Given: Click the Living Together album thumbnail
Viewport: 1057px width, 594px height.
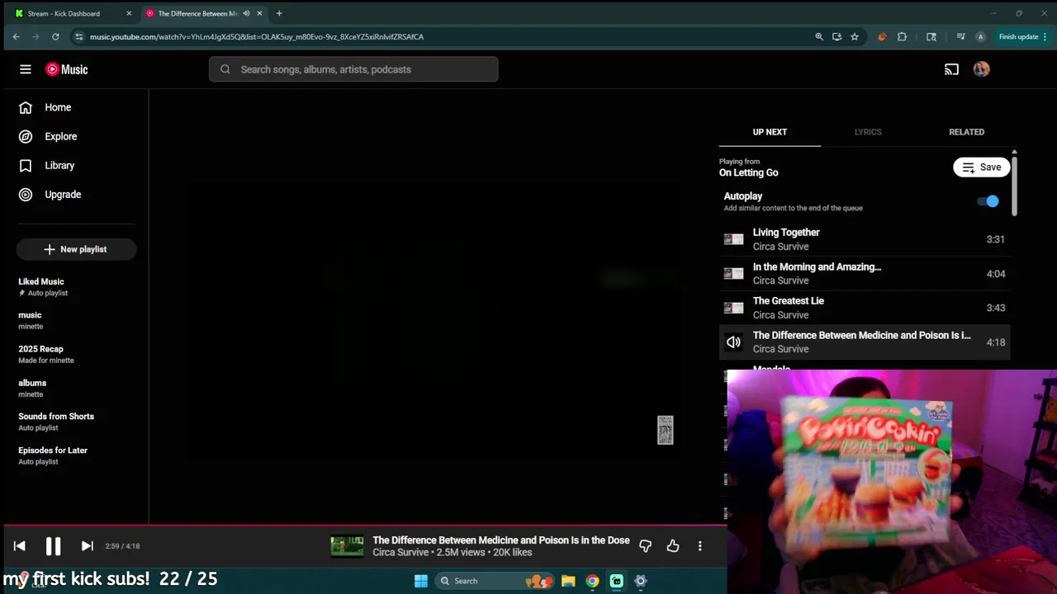Looking at the screenshot, I should click(x=733, y=239).
